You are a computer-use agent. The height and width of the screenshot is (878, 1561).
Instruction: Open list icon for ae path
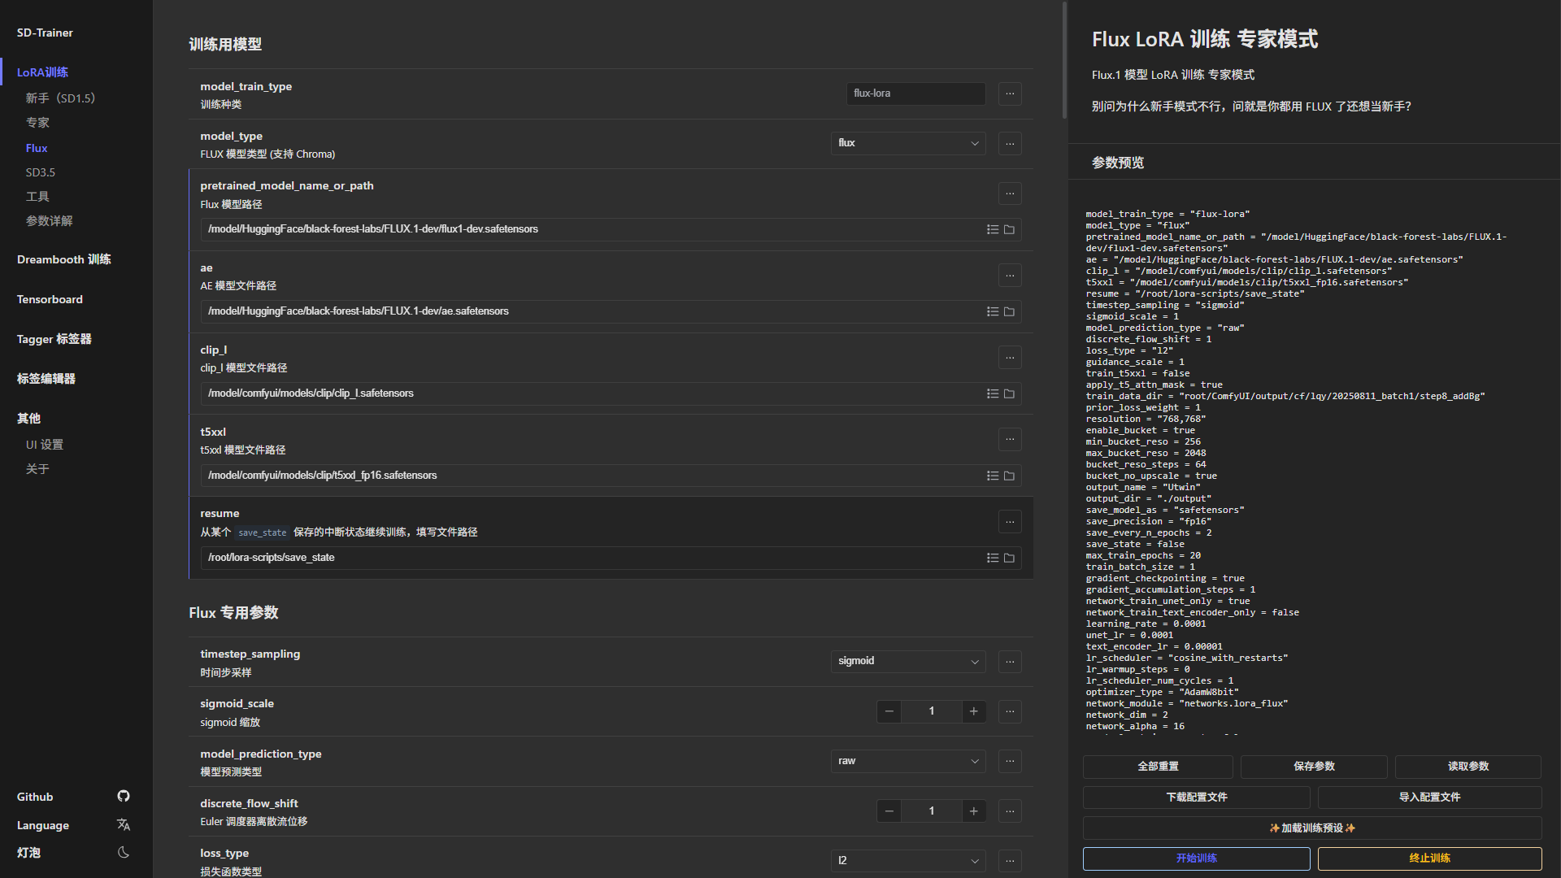(x=993, y=311)
